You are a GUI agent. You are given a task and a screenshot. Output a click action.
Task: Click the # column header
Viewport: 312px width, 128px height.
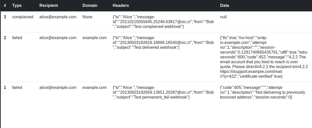click(x=5, y=5)
